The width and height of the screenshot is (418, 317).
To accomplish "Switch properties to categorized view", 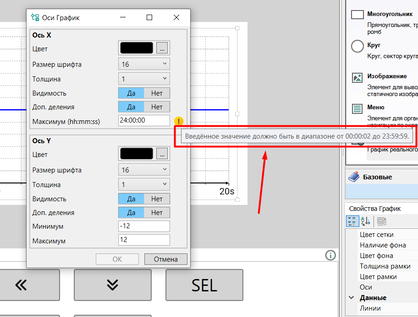I will (x=352, y=221).
